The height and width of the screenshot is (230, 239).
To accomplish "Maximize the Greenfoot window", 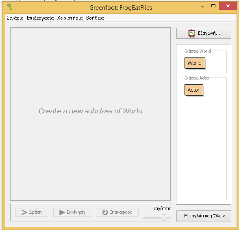I will 213,6.
